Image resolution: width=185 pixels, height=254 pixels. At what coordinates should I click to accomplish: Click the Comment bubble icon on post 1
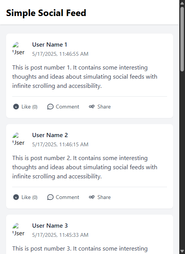pyautogui.click(x=50, y=107)
